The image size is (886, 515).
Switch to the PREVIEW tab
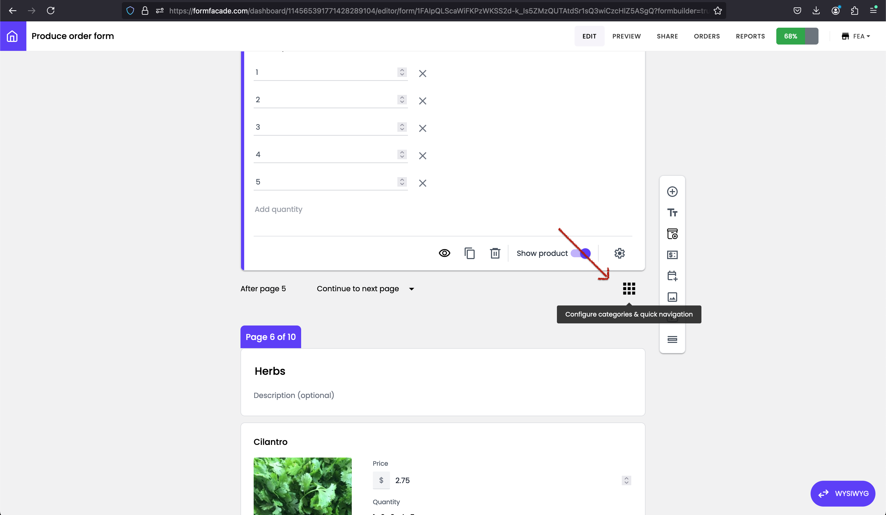pos(626,36)
